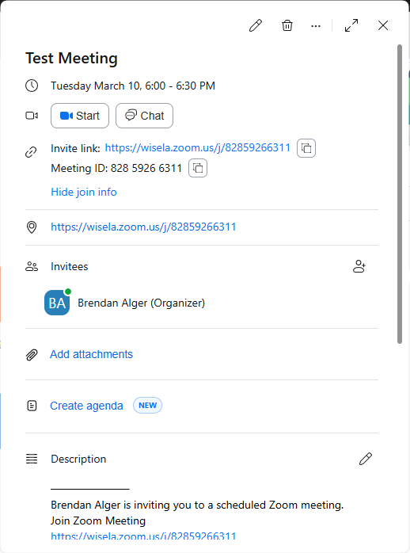Open the invite link URL
Image resolution: width=410 pixels, height=553 pixels.
click(198, 148)
